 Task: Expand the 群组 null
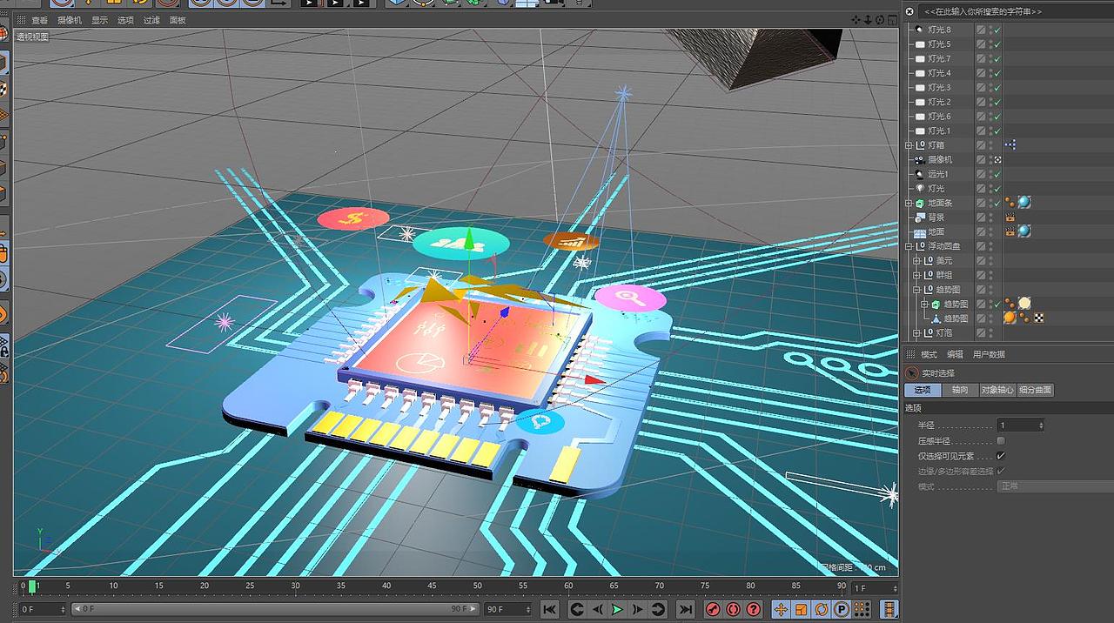point(916,275)
